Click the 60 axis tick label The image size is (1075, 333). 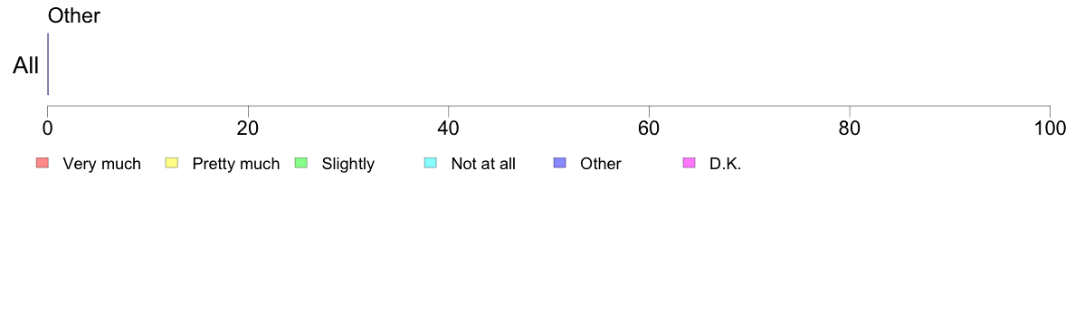tap(649, 128)
